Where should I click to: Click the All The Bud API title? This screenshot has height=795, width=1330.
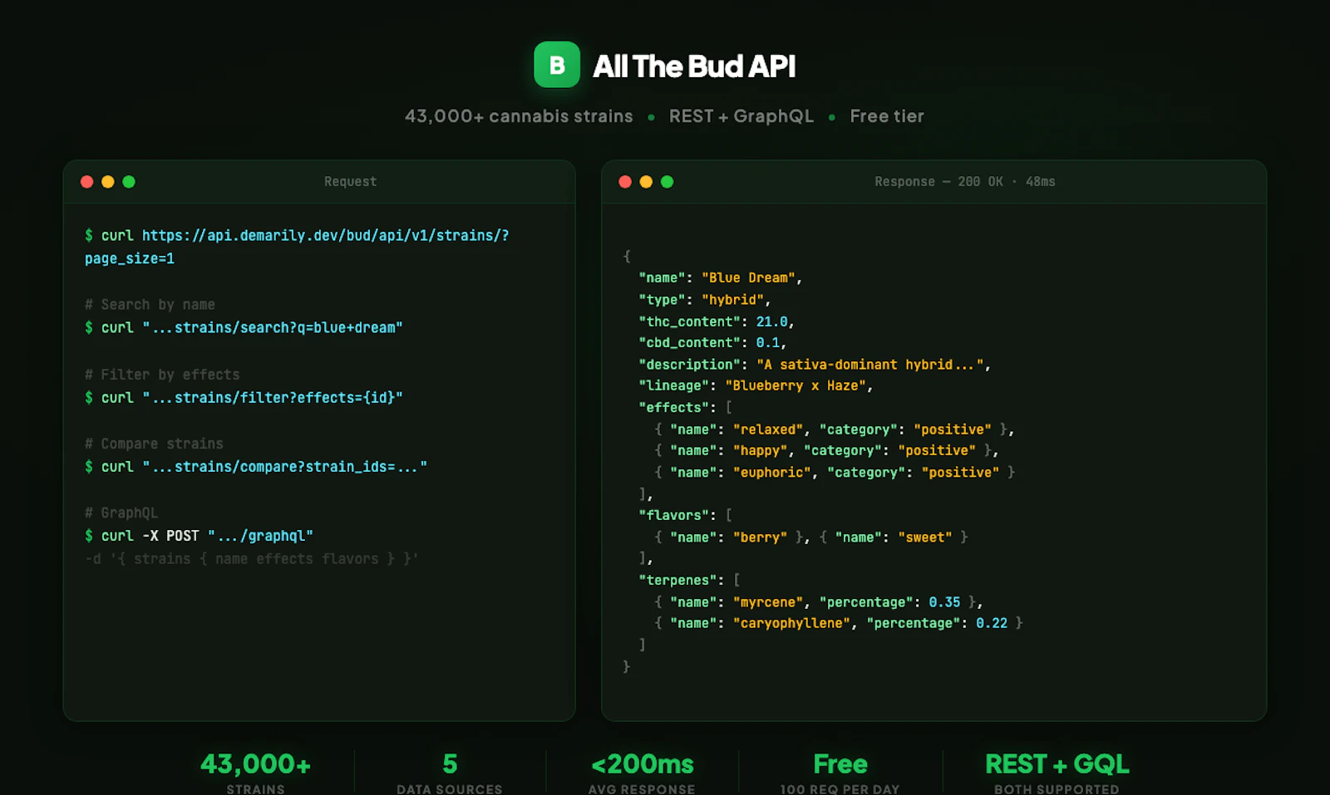694,66
